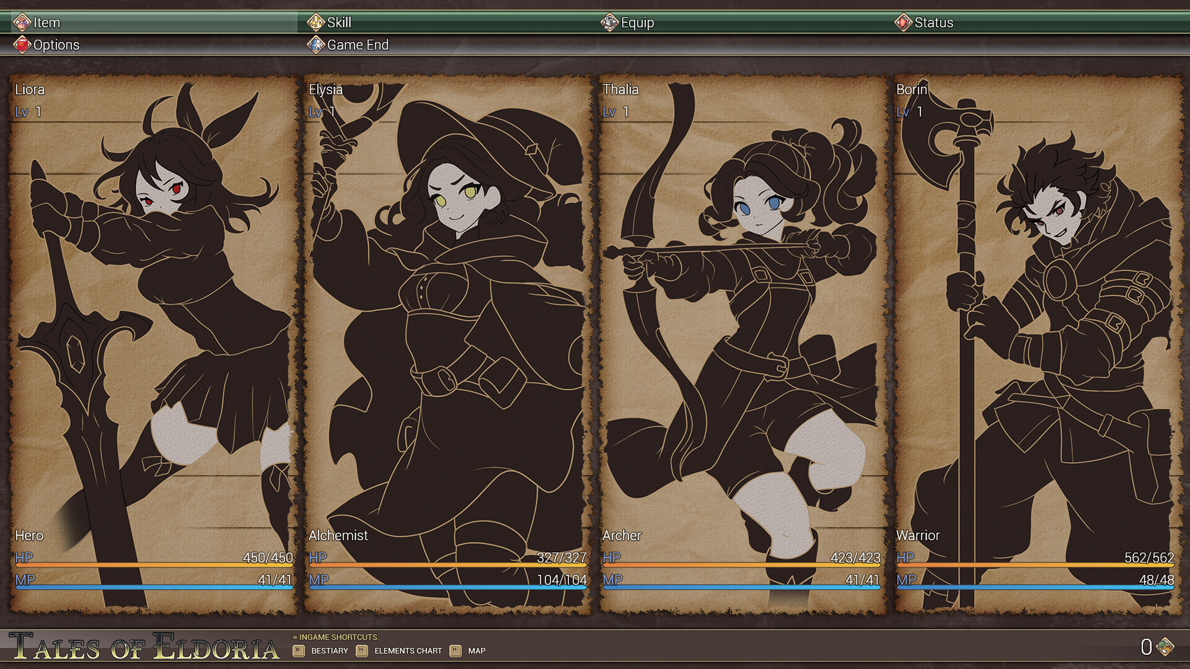Click the Skill menu icon

click(x=316, y=22)
